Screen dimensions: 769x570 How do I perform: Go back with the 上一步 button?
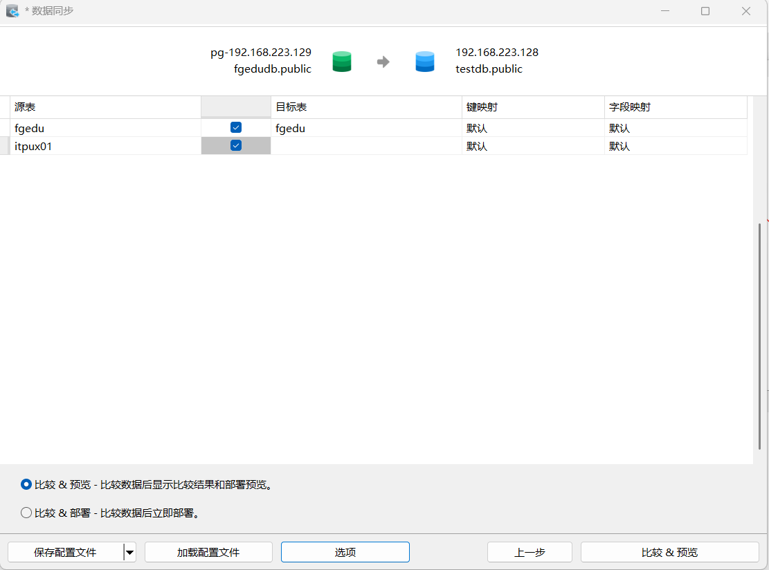coord(530,552)
